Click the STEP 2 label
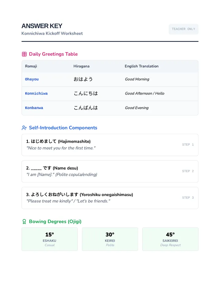The width and height of the screenshot is (220, 286). tap(188, 171)
